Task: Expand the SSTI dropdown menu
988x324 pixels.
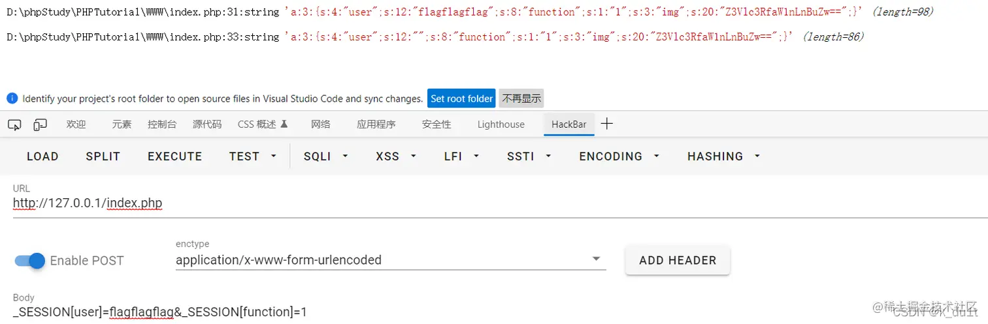Action: click(529, 156)
